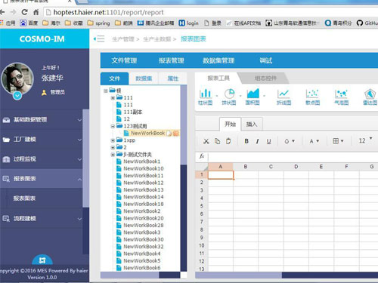Switch to 属性 tab
The image size is (378, 283).
pos(173,78)
